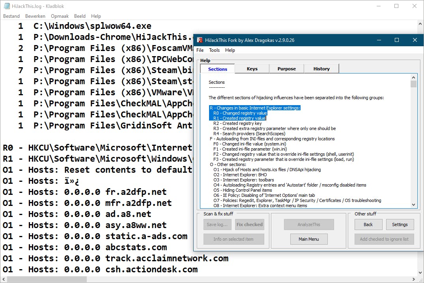The height and width of the screenshot is (283, 424).
Task: Open the Beeld menu in Kladblok
Action: [x=80, y=16]
